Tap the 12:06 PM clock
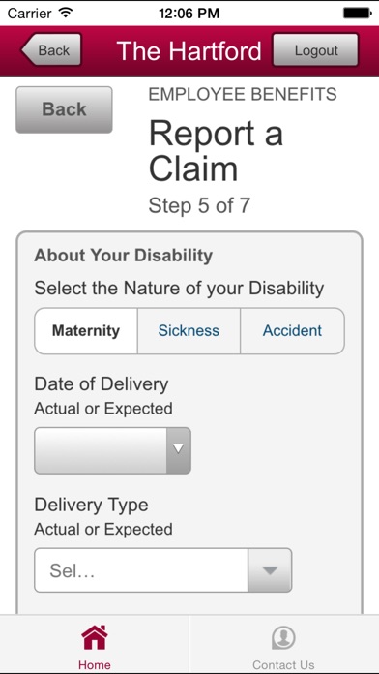The height and width of the screenshot is (674, 379). [x=189, y=13]
